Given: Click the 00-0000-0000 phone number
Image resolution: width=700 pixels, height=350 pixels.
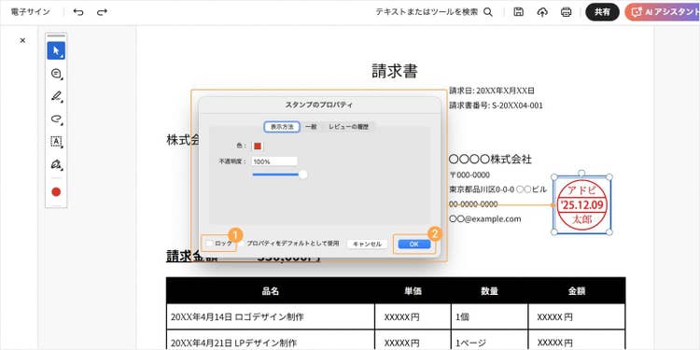Looking at the screenshot, I should pyautogui.click(x=473, y=204).
